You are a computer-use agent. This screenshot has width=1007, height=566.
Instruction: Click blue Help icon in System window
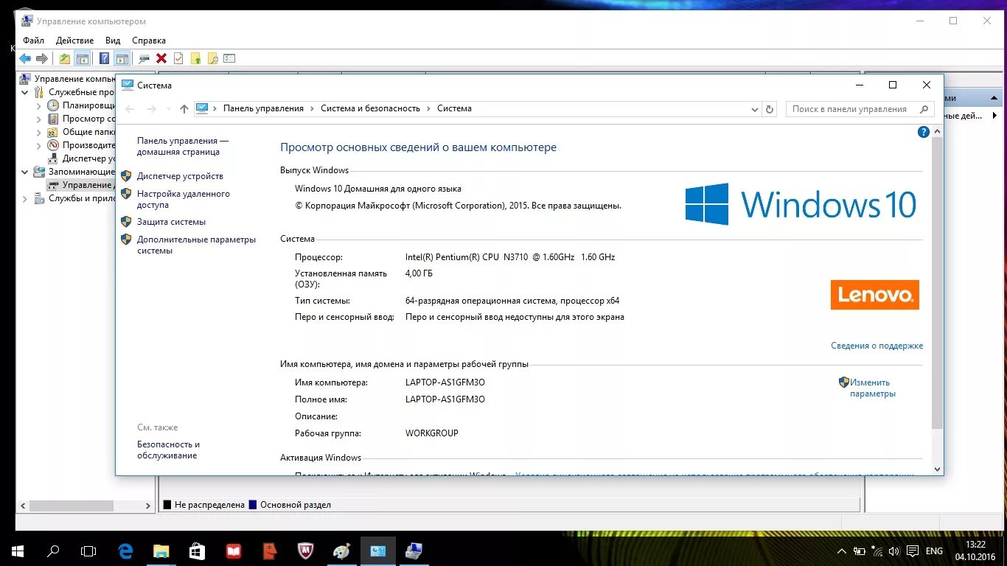pyautogui.click(x=923, y=132)
